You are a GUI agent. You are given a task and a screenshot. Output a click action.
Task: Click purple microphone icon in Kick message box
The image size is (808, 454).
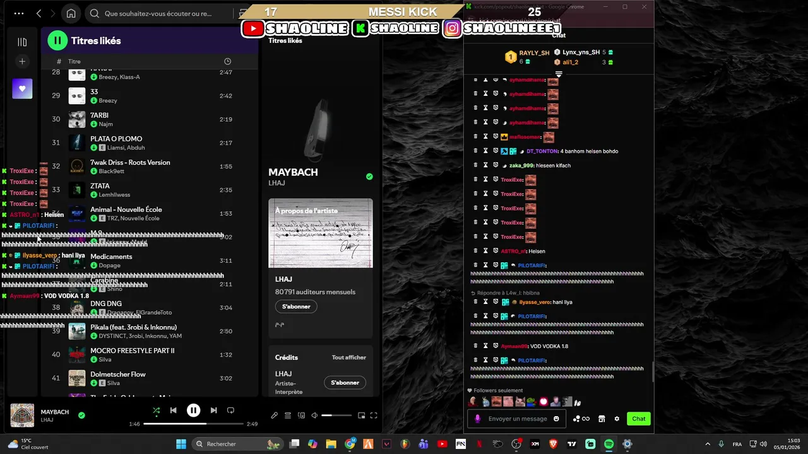click(477, 419)
